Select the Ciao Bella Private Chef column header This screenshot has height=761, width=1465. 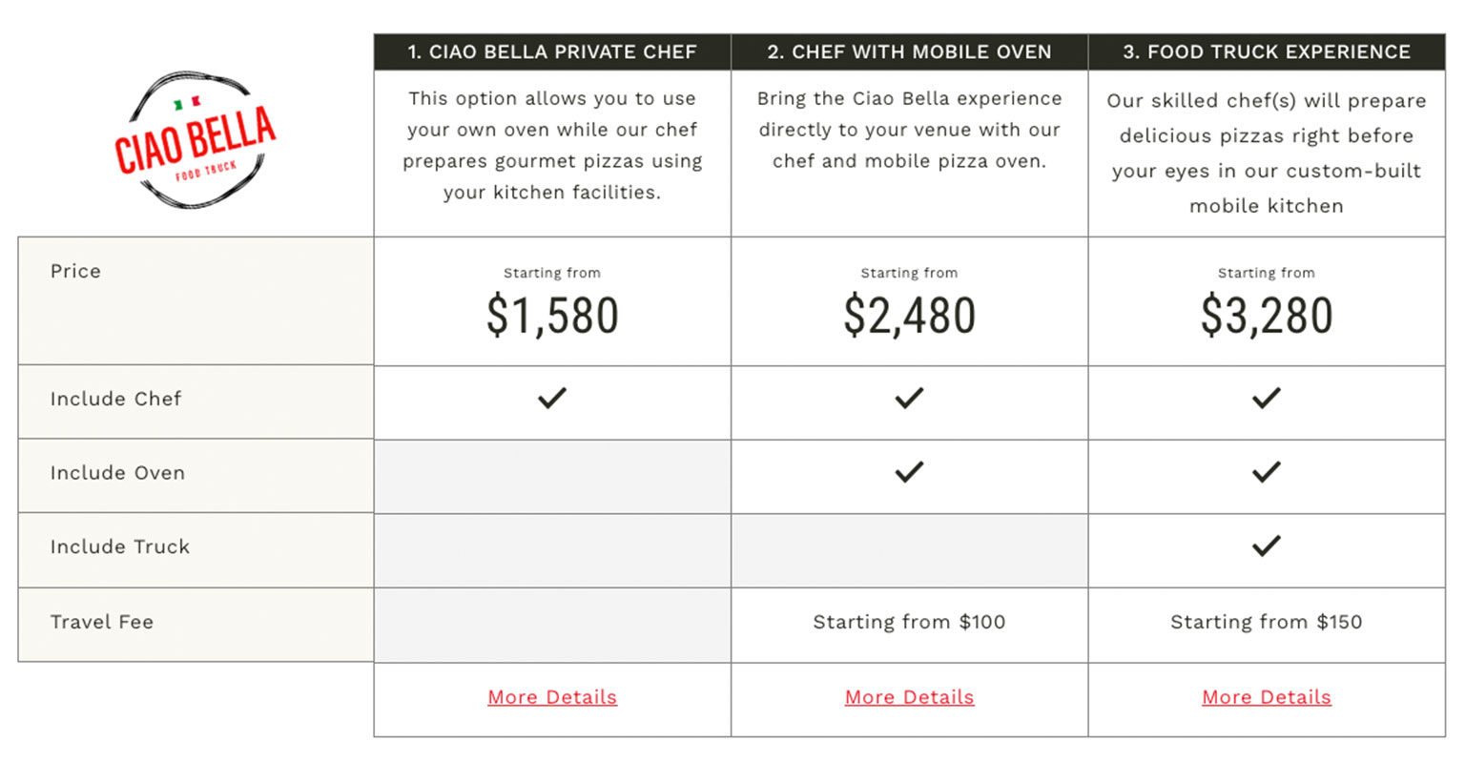coord(552,52)
